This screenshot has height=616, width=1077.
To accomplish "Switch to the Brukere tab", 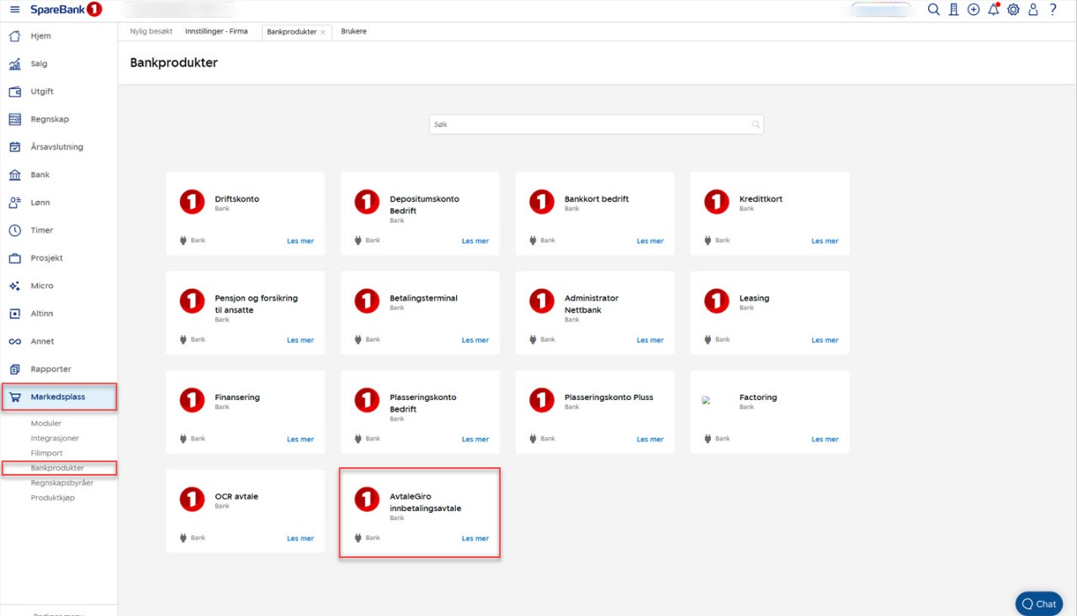I will (353, 32).
